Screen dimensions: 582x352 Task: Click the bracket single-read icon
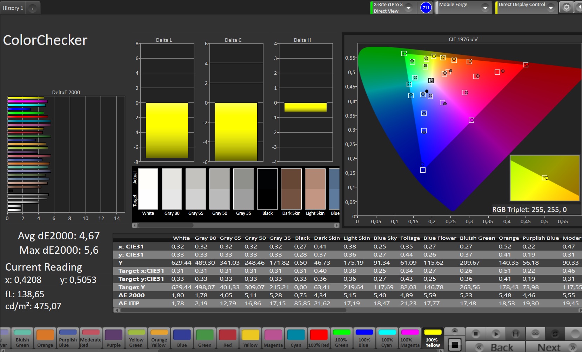(x=515, y=333)
